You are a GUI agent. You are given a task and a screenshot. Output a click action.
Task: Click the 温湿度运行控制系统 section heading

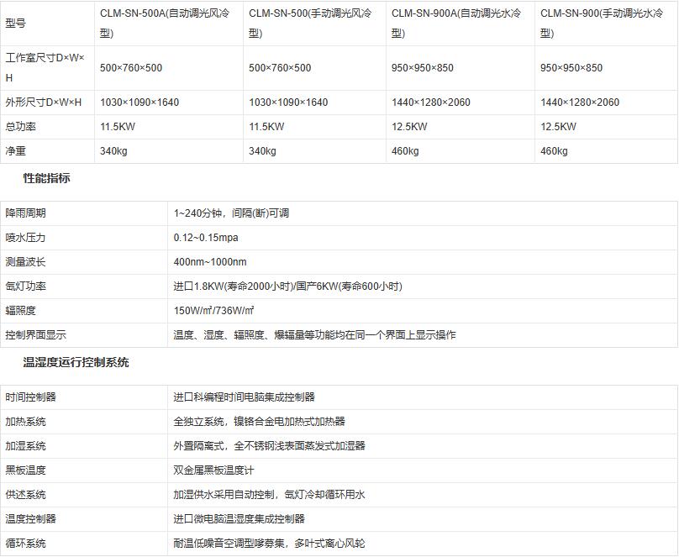point(76,362)
